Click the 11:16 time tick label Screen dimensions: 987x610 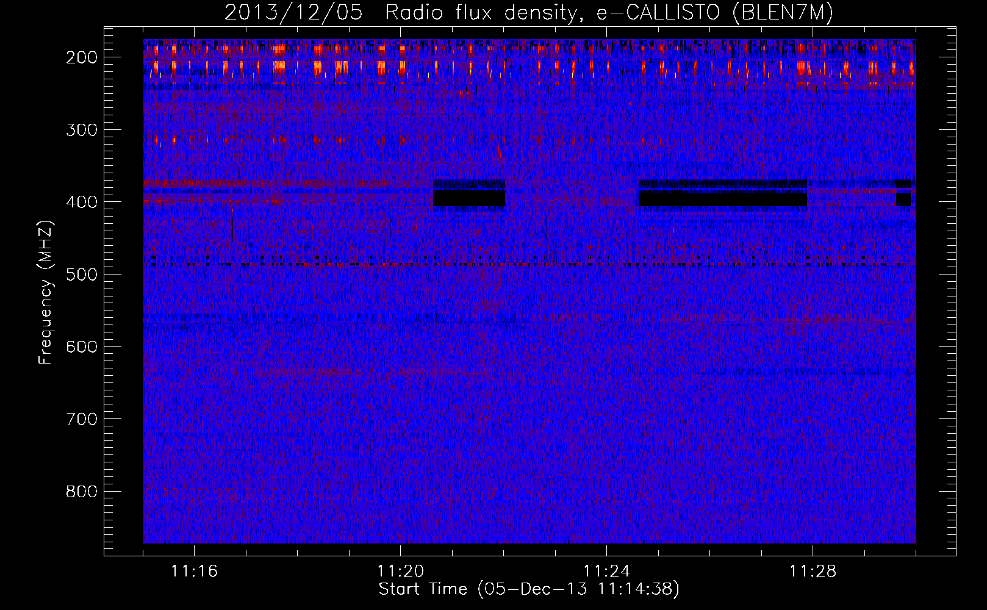coord(195,571)
